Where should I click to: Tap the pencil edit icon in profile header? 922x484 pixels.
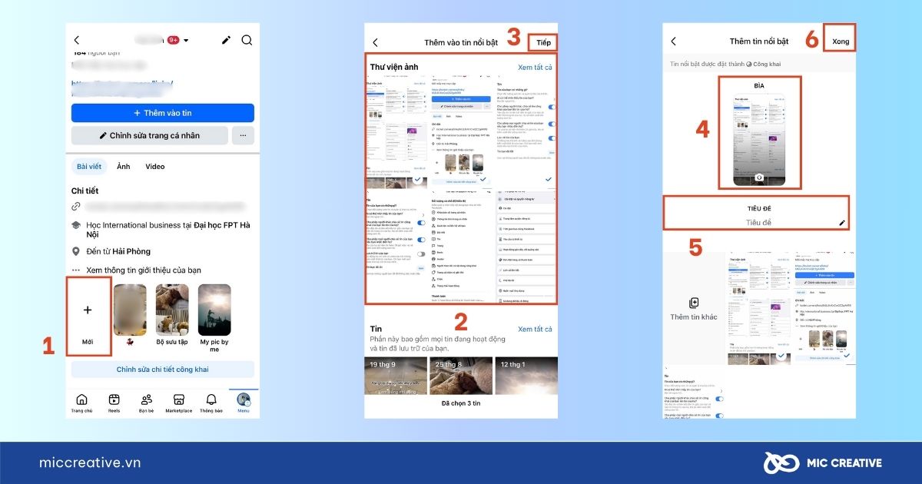226,40
